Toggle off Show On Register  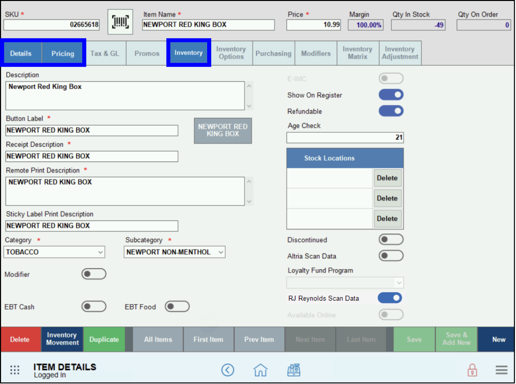(391, 95)
